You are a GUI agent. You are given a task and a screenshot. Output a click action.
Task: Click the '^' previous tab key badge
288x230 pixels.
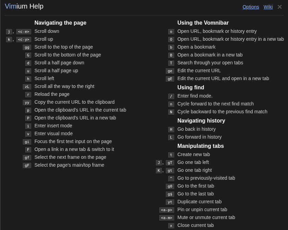pyautogui.click(x=171, y=179)
